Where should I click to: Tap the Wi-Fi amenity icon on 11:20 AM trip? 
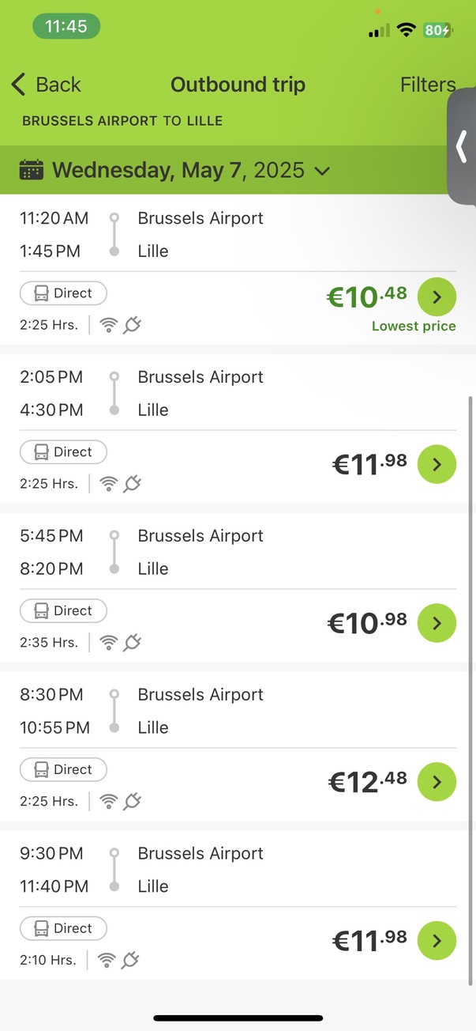click(109, 325)
